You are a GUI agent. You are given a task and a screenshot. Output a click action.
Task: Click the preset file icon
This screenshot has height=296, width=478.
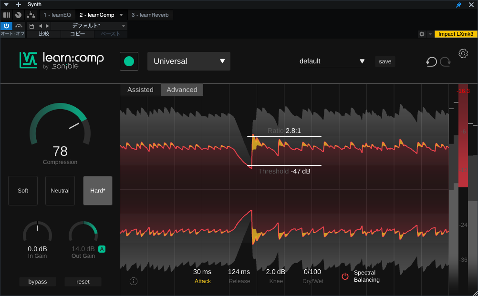pos(31,26)
